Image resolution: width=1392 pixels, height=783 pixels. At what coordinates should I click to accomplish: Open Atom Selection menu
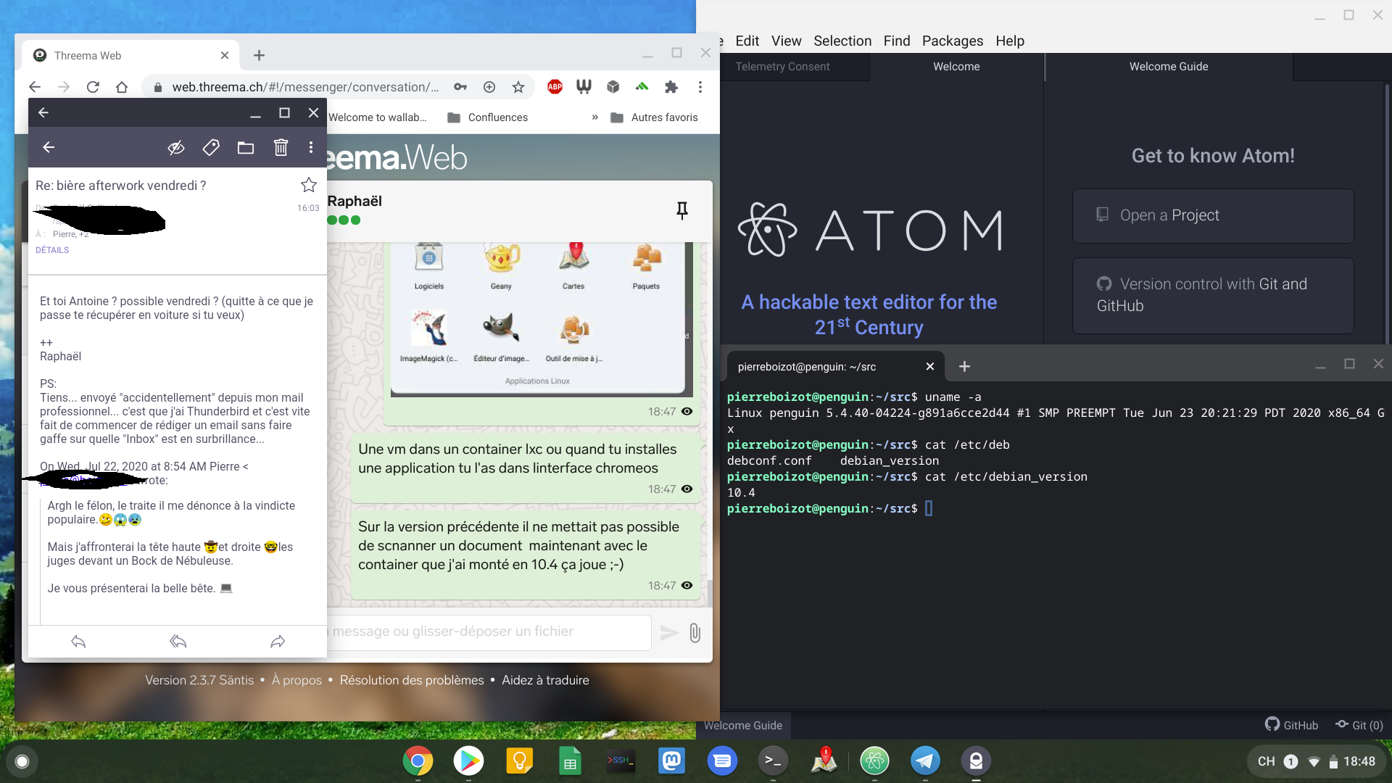[842, 41]
